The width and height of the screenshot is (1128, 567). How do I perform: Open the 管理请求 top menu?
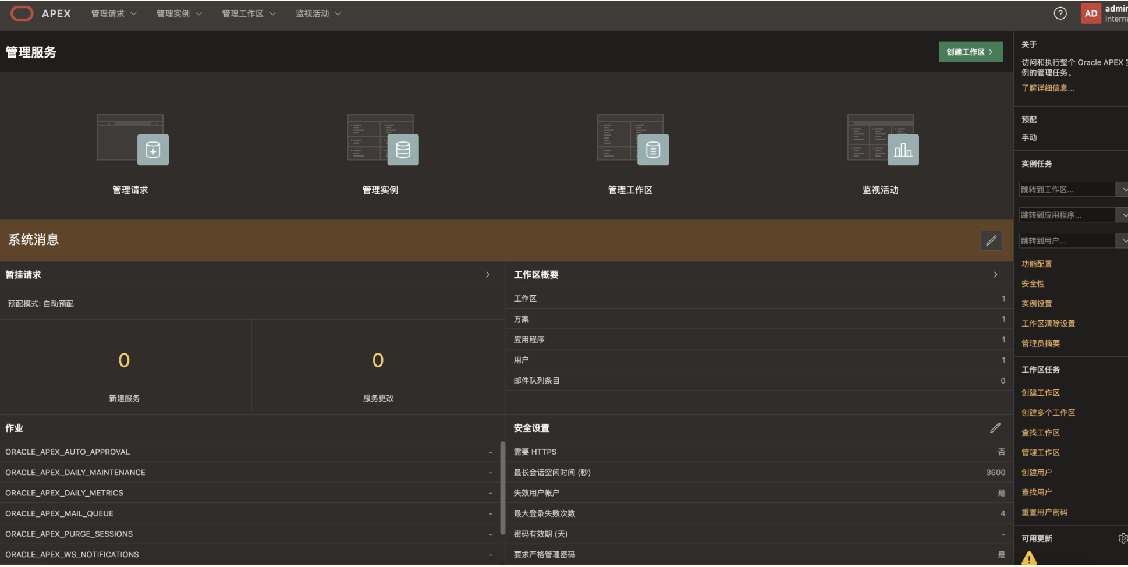tap(114, 13)
